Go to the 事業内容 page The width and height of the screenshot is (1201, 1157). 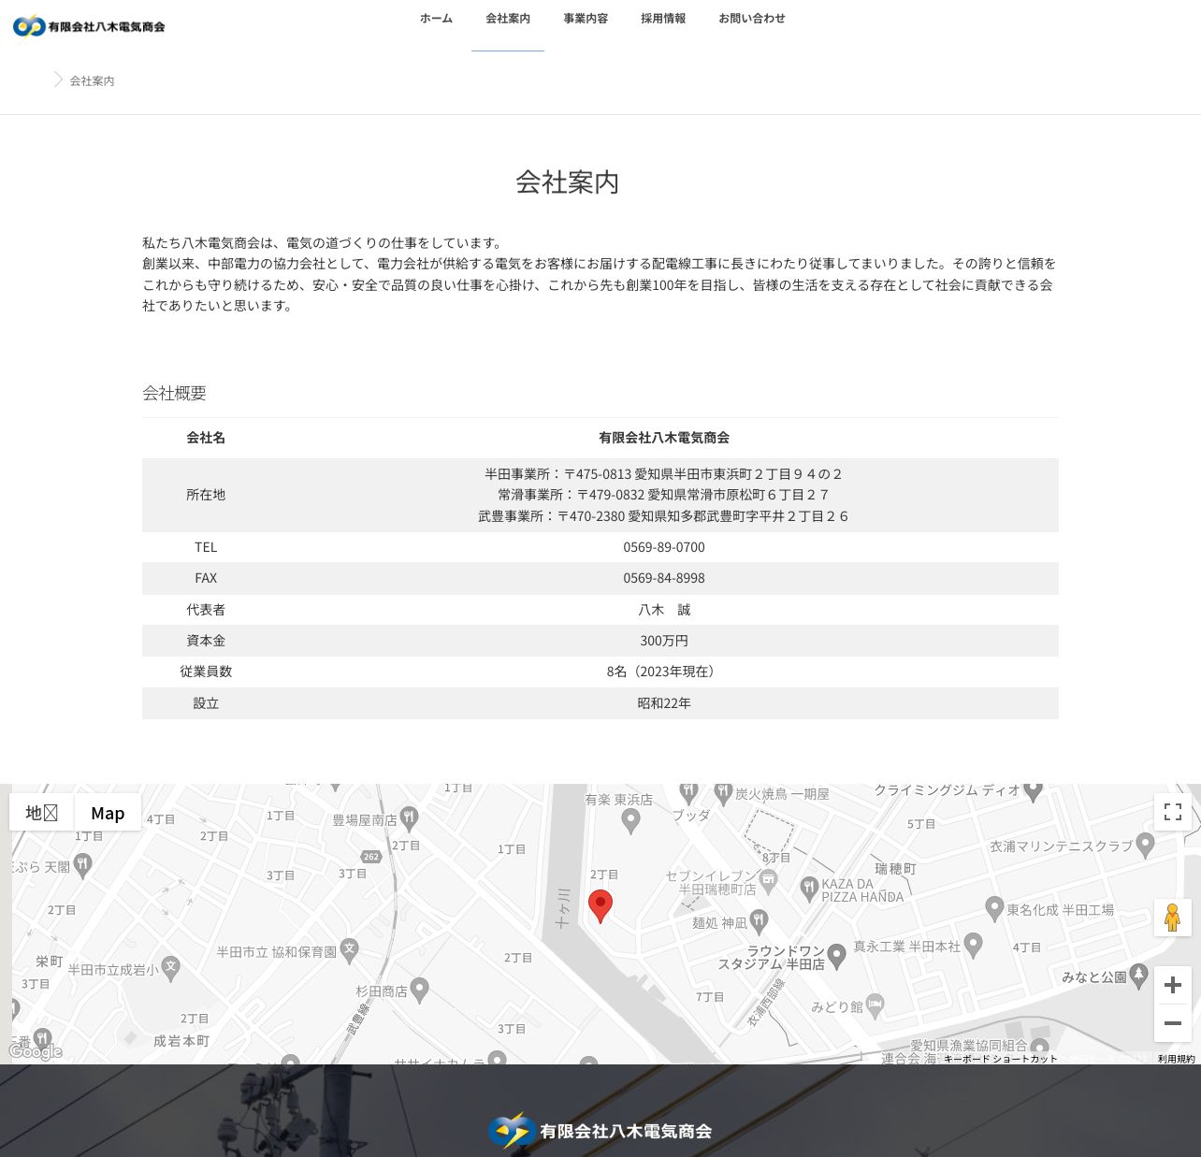coord(586,19)
